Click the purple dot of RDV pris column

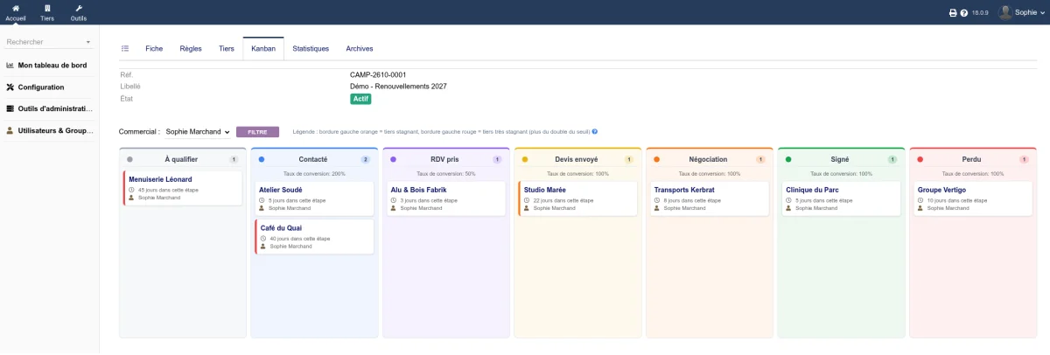tap(393, 160)
